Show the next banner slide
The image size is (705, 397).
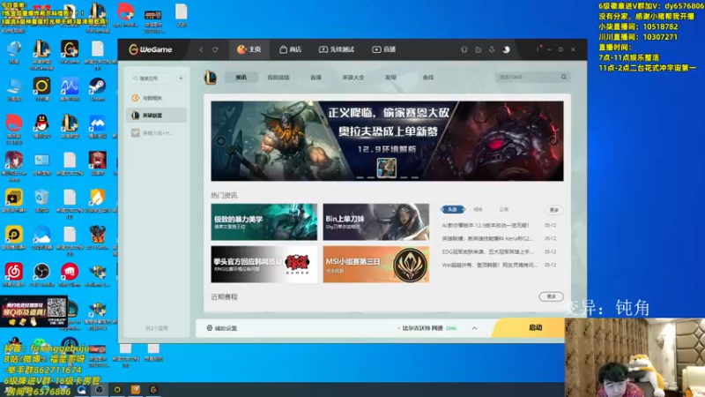click(553, 141)
